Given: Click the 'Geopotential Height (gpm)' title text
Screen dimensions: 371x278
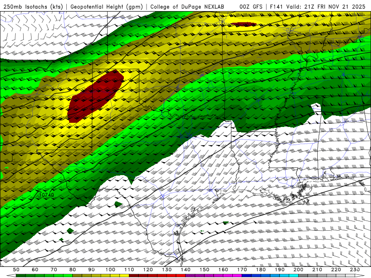Looking at the screenshot, I should point(107,6).
